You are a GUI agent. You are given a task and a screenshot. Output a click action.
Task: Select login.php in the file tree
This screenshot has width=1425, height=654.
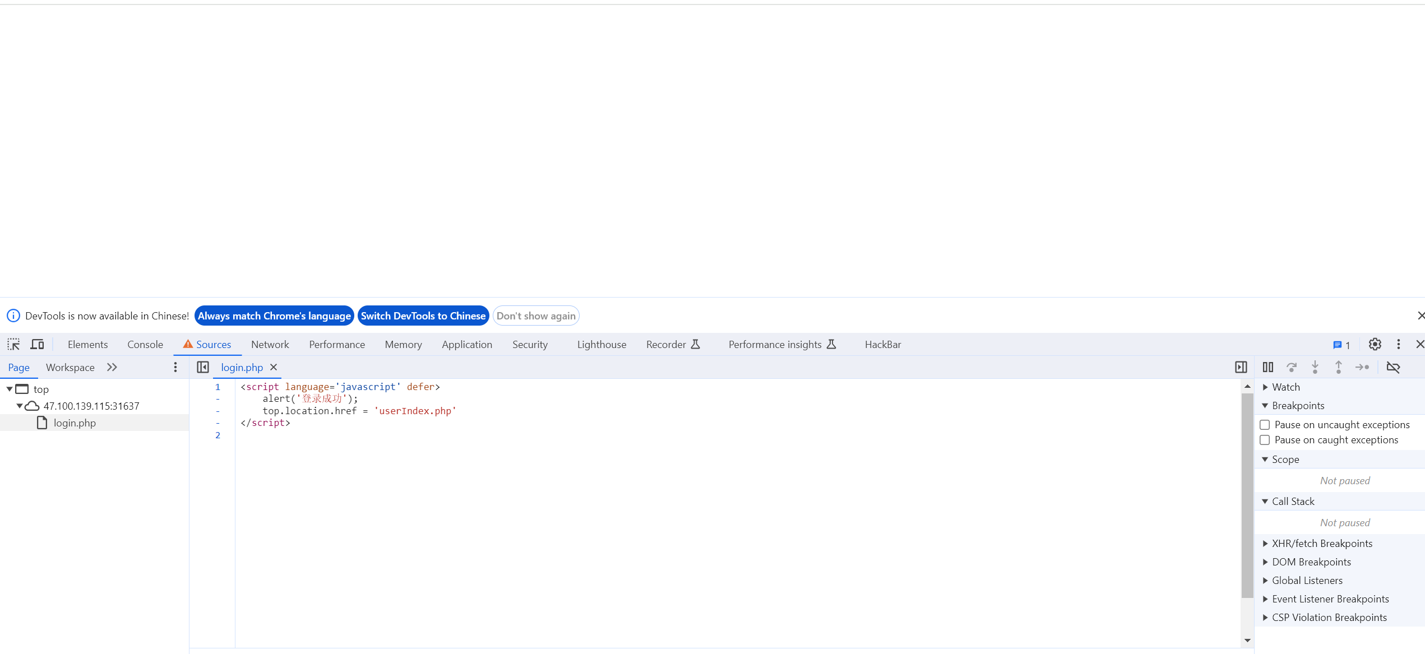[x=94, y=423]
